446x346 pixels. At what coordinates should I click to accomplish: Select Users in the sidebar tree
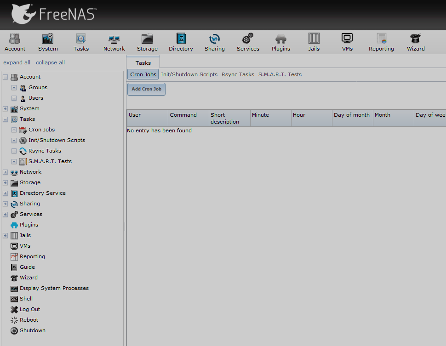point(36,98)
